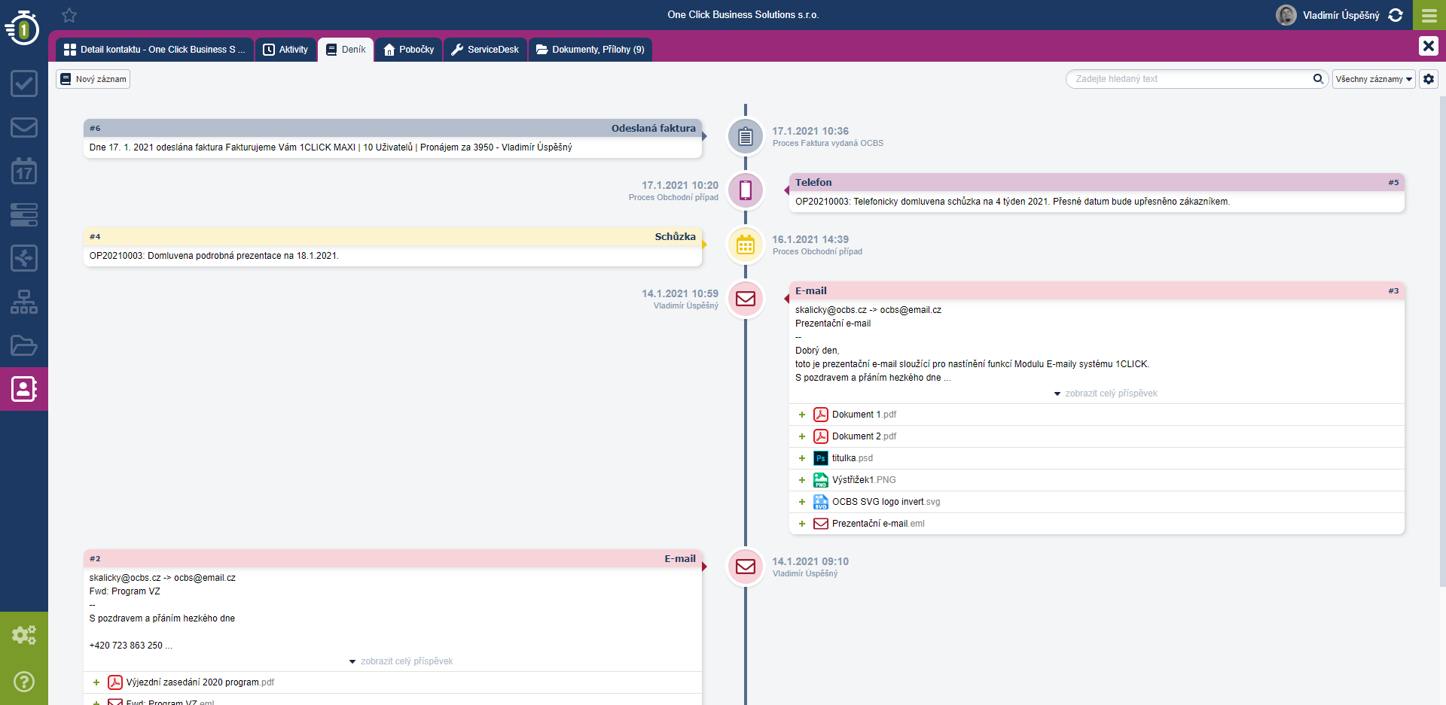Switch to Detail kontaktu tab

(x=154, y=50)
